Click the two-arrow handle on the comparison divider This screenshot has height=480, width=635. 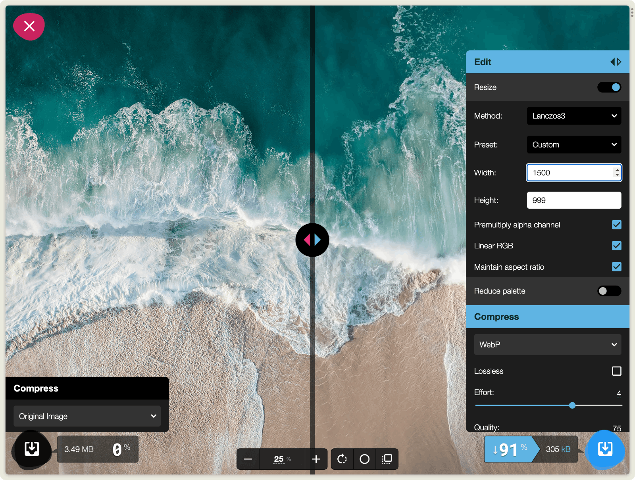point(312,240)
